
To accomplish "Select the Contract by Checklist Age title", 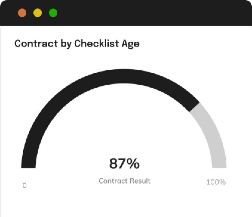I will point(77,44).
